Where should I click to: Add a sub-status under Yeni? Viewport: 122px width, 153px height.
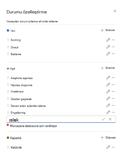[x=108, y=30]
